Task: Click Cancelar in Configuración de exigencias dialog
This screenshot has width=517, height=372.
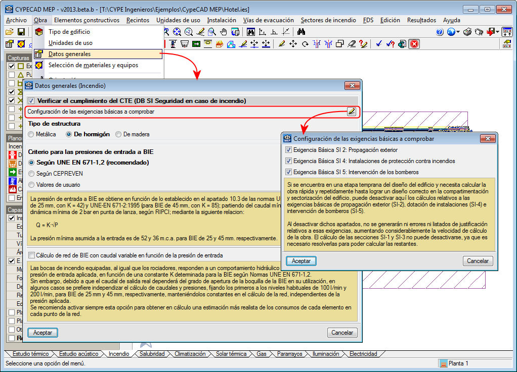Action: pyautogui.click(x=478, y=261)
